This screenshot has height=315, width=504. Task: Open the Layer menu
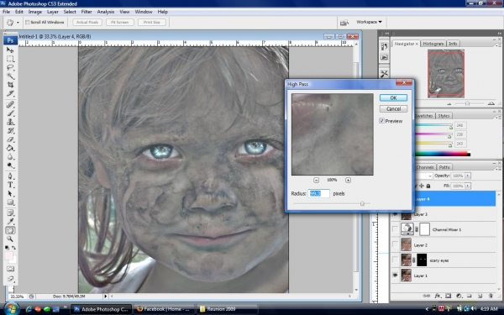[53, 12]
